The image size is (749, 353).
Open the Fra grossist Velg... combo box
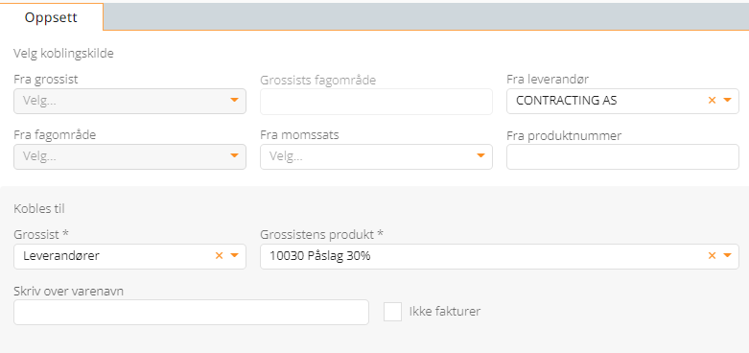[129, 101]
